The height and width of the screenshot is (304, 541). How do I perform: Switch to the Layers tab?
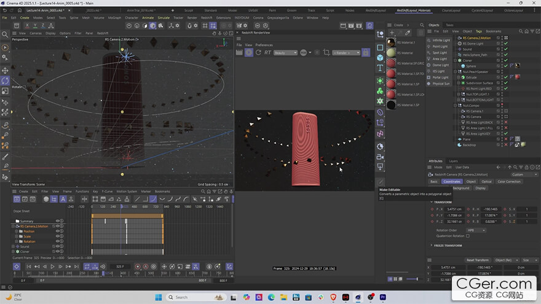click(453, 161)
